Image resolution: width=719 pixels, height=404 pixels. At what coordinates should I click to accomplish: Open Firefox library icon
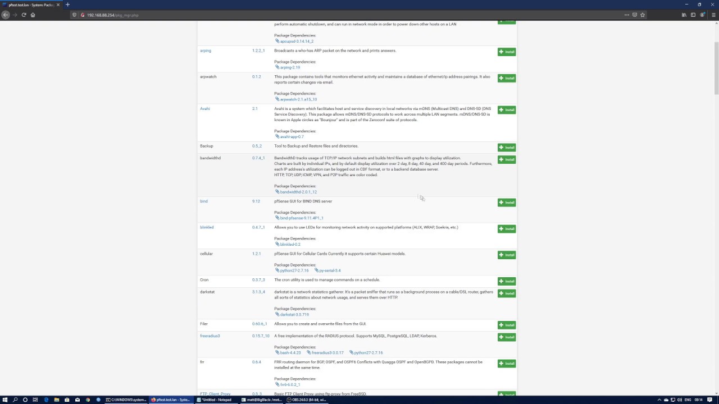point(684,15)
